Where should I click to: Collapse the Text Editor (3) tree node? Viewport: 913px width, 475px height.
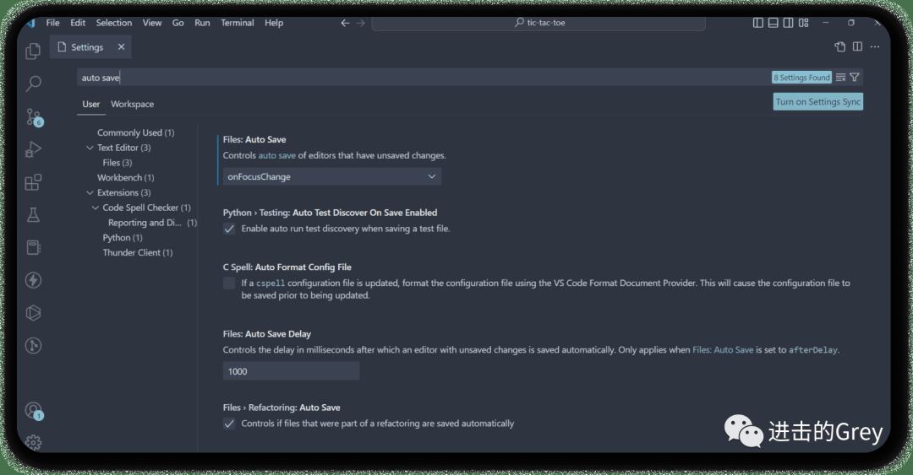pyautogui.click(x=90, y=148)
